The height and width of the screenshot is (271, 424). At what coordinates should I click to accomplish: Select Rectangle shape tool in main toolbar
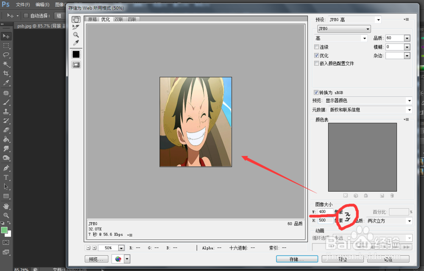6,196
